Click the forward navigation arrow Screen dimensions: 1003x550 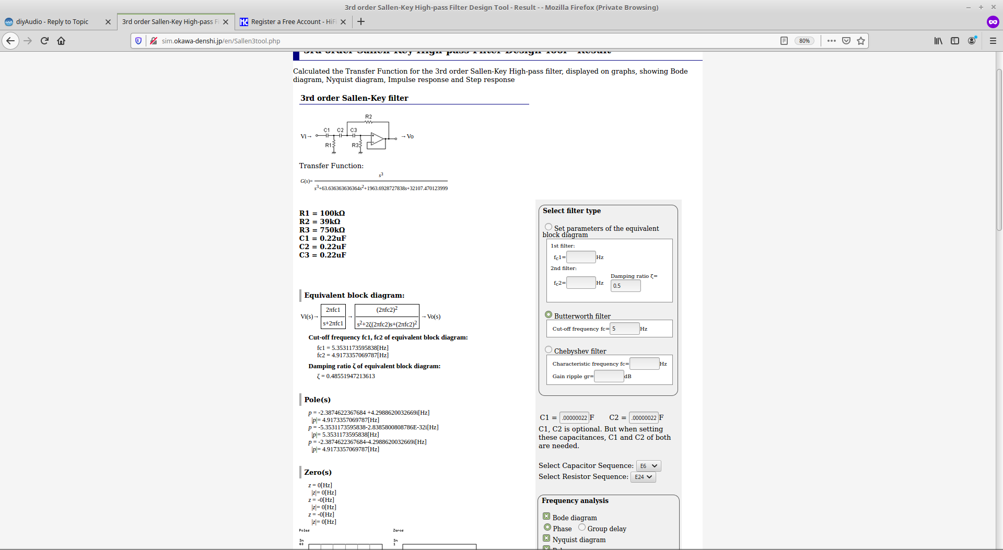click(28, 41)
